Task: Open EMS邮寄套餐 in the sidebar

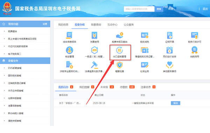Action: (x=15, y=68)
